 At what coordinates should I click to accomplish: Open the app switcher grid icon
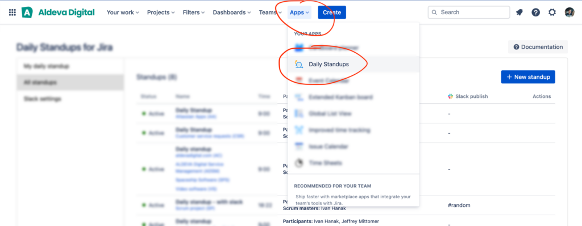(x=13, y=12)
